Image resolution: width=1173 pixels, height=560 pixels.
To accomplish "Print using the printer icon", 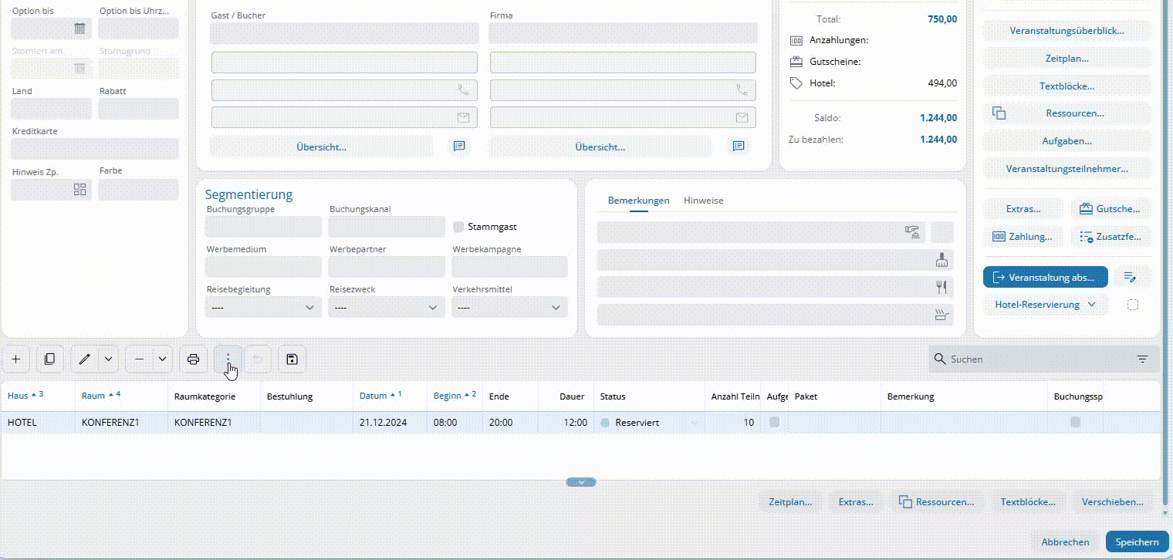I will 193,359.
